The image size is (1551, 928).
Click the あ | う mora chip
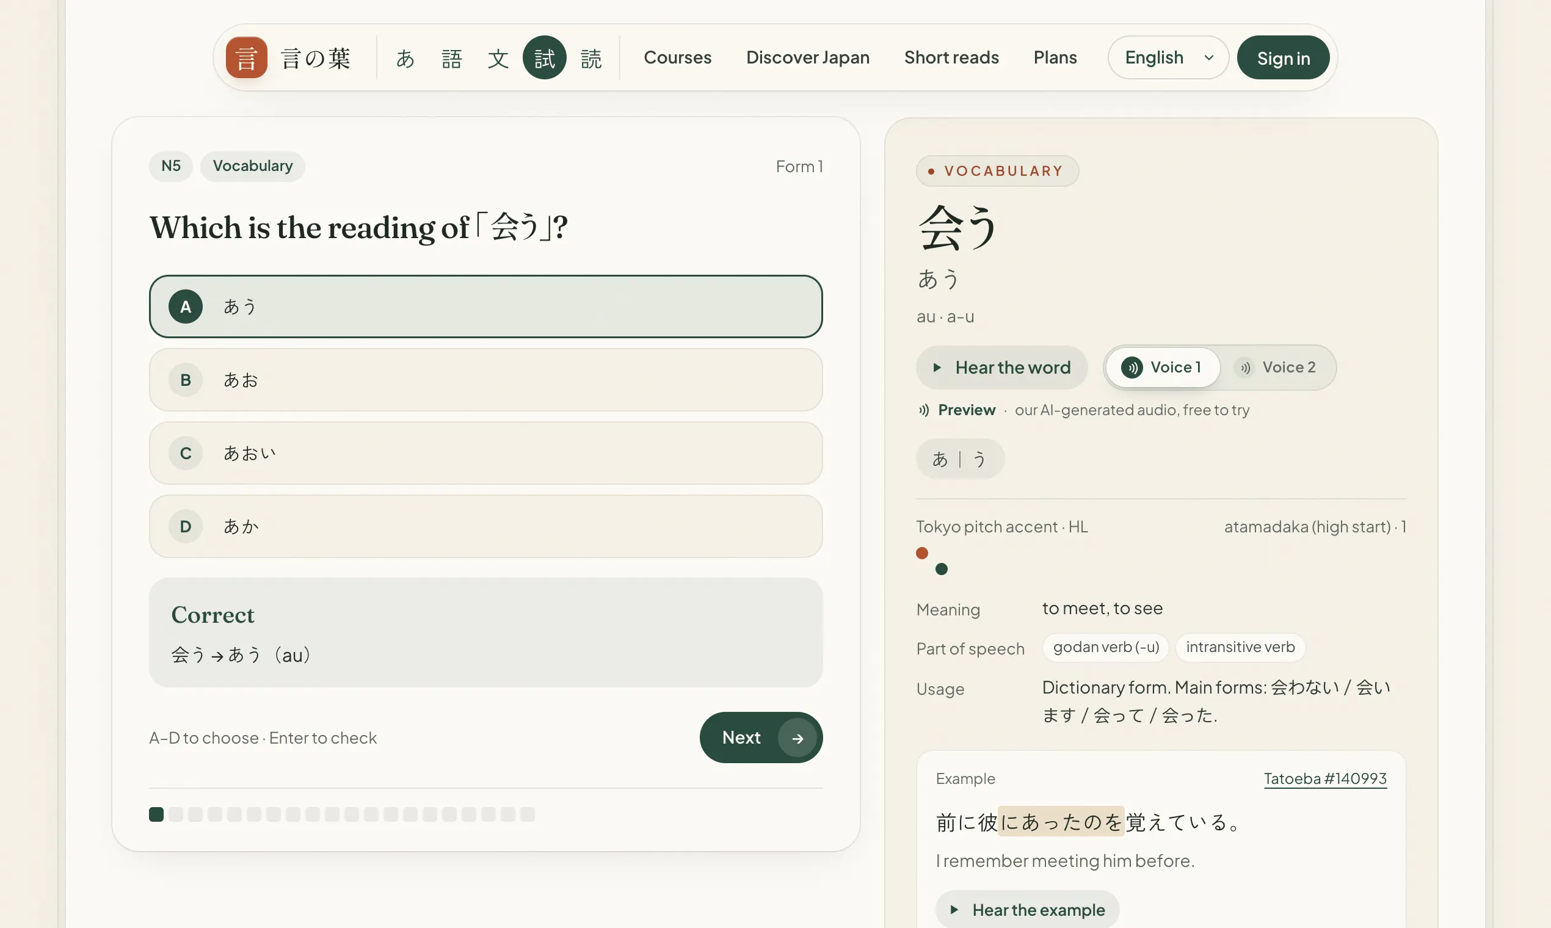pyautogui.click(x=960, y=460)
